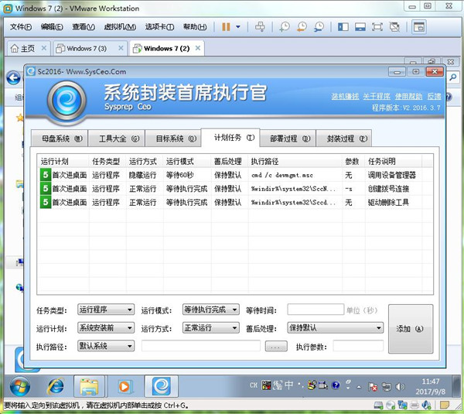Screen dimensions: 464x414
Task: Open the 运行方式 dropdown showing 正常运行
Action: tap(210, 328)
